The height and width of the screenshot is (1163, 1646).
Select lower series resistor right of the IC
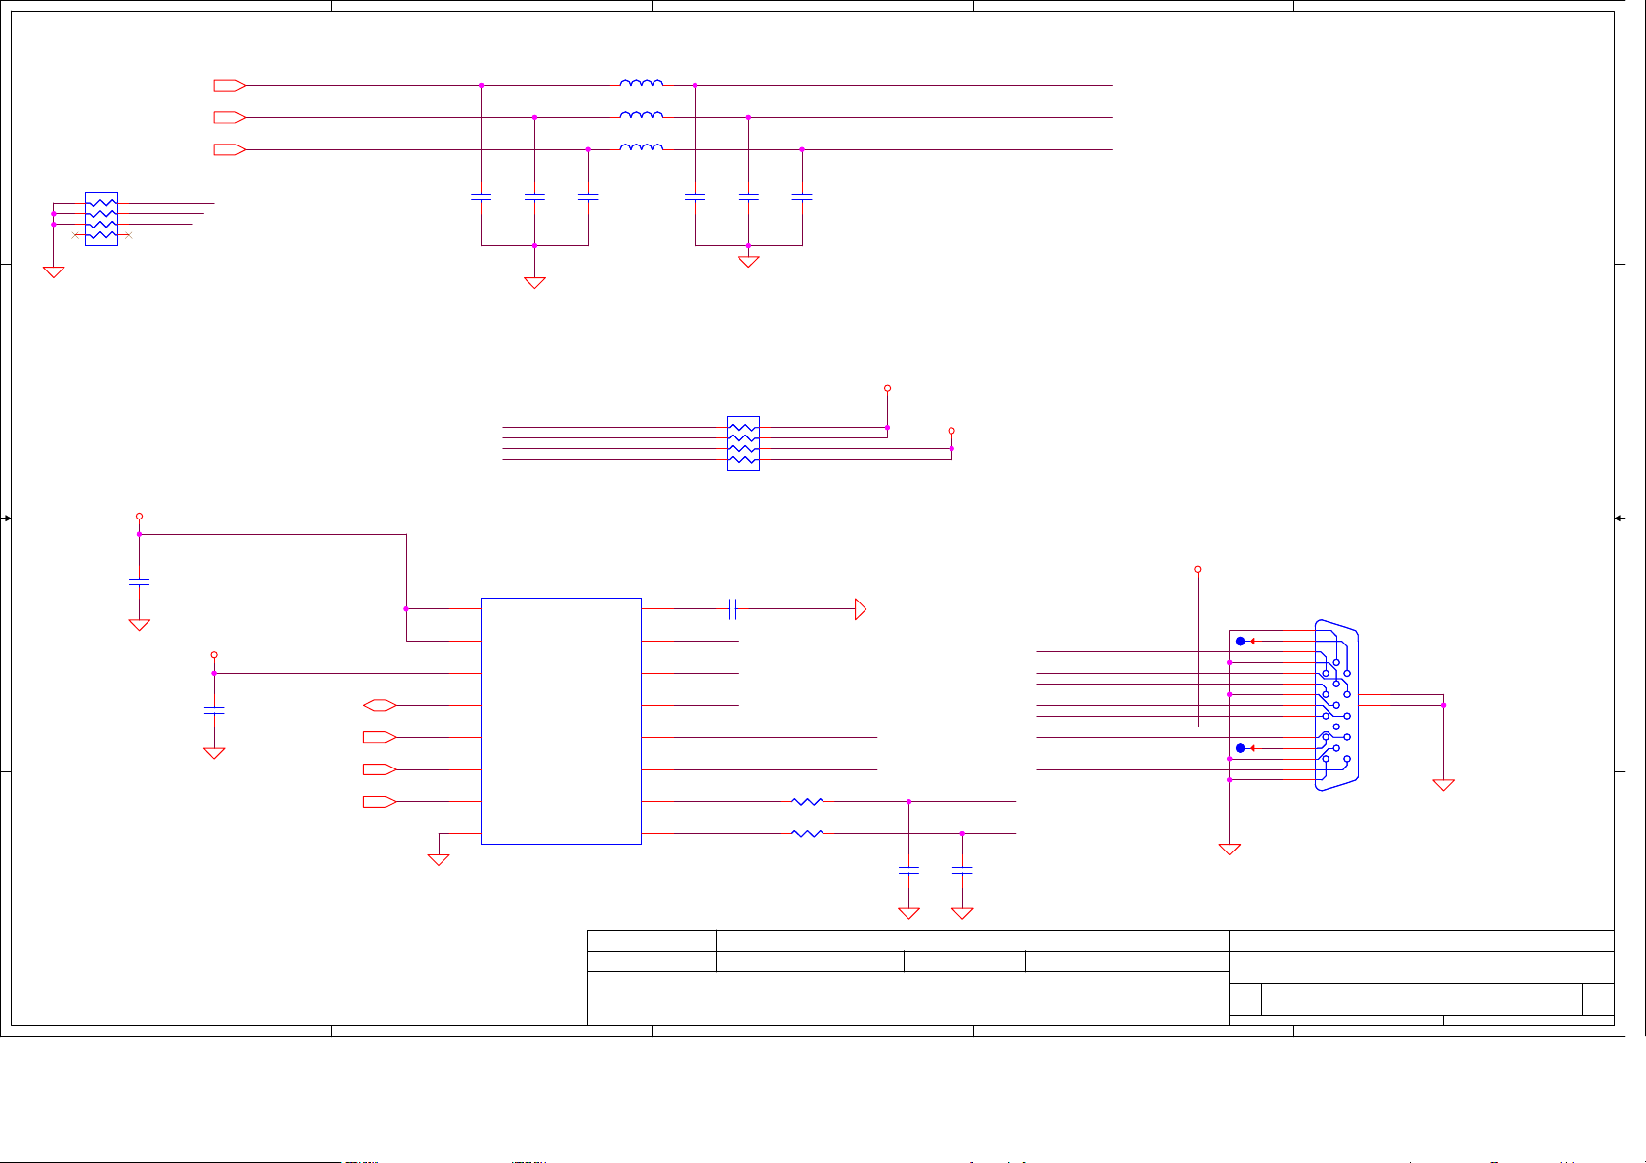[807, 834]
